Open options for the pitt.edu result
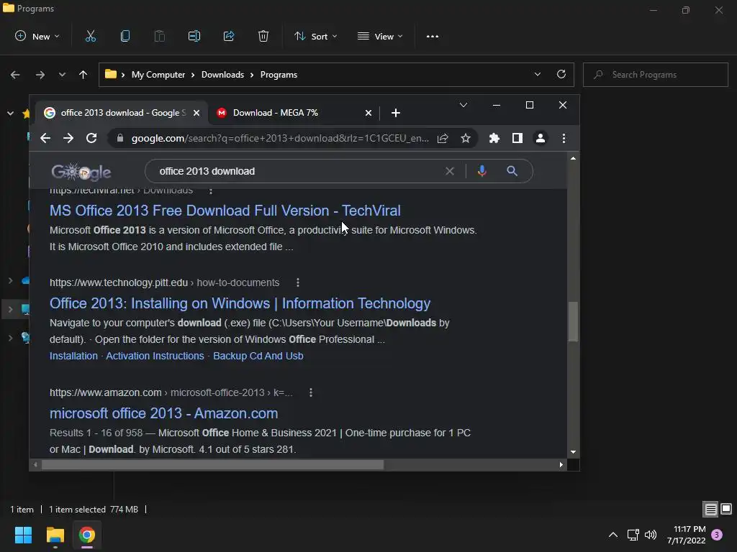Viewport: 737px width, 552px height. pyautogui.click(x=297, y=282)
